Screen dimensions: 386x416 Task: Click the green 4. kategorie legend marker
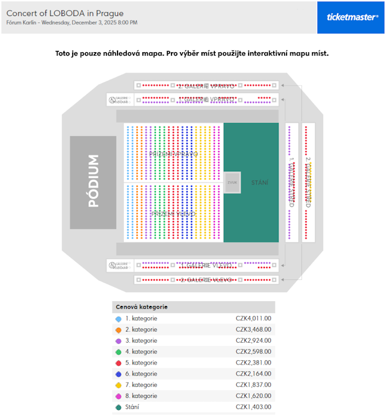118,352
